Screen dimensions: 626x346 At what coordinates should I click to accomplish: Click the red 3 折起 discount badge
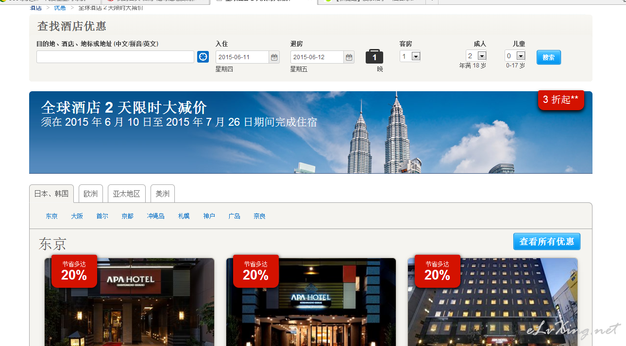(561, 100)
